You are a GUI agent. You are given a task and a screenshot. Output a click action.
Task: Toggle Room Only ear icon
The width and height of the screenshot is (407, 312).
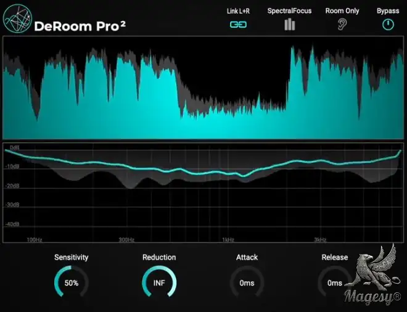342,25
